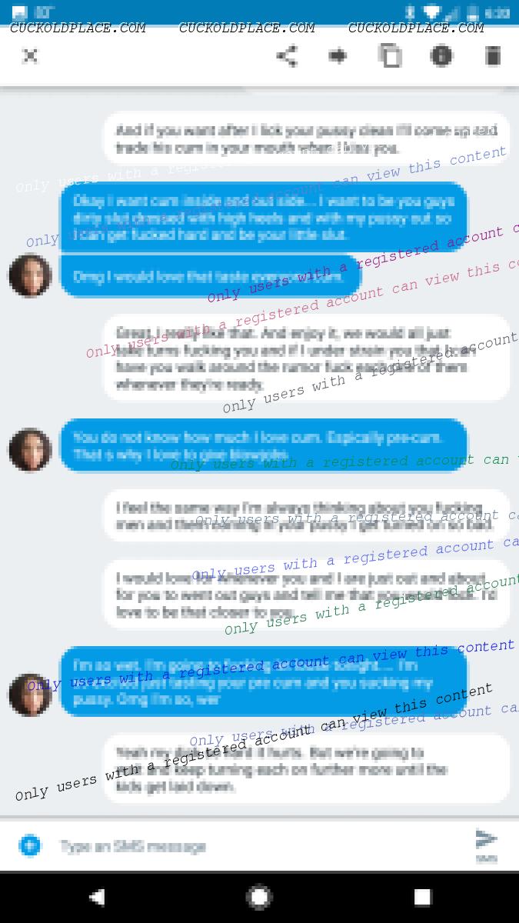This screenshot has height=923, width=519.
Task: Open message details via the info icon
Action: click(x=441, y=56)
